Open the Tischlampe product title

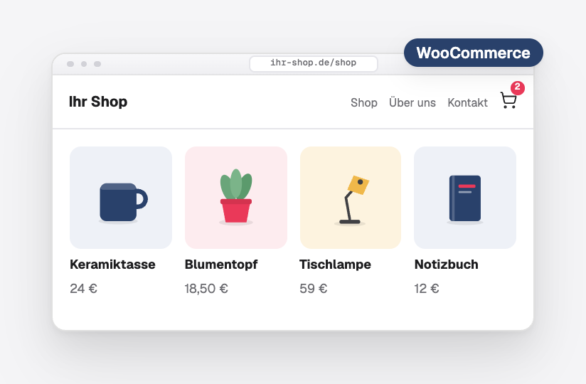click(335, 265)
